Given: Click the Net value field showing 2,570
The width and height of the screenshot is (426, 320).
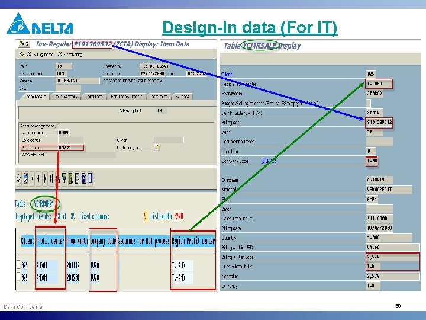Looking at the screenshot, I should pos(393,276).
